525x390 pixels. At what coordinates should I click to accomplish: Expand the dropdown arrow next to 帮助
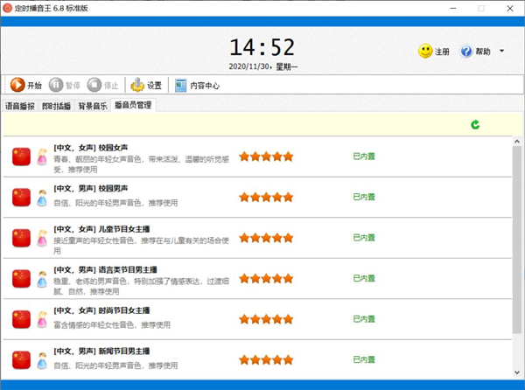click(x=501, y=51)
